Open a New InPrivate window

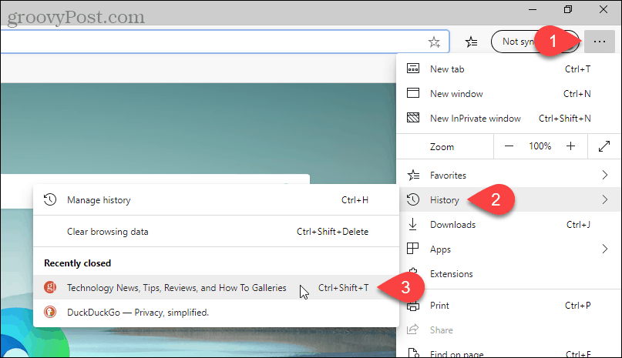click(x=475, y=119)
